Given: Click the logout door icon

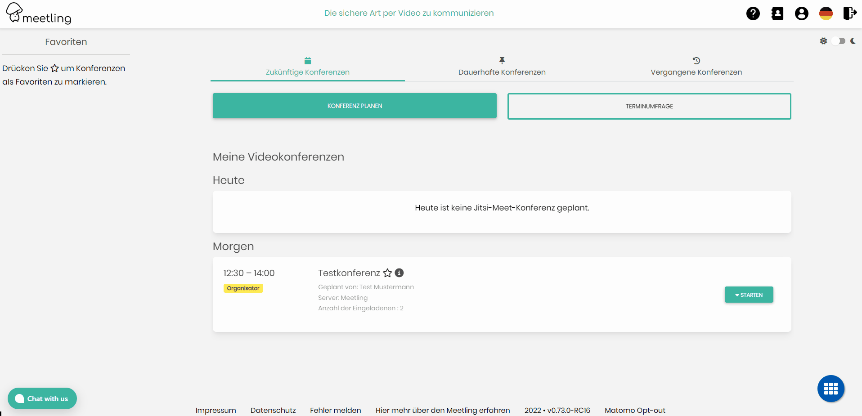Looking at the screenshot, I should [x=850, y=13].
